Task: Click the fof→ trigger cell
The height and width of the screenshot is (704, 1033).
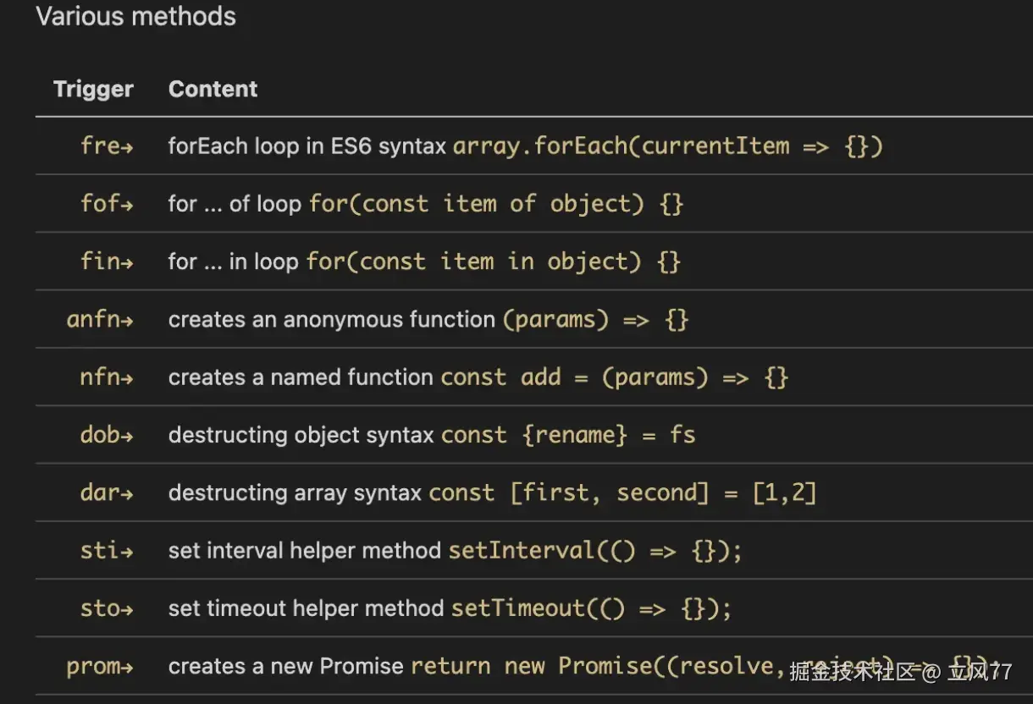Action: 107,203
